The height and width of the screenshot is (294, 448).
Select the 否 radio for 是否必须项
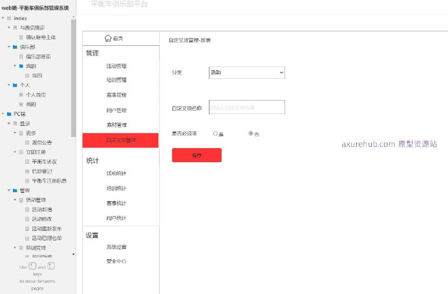[x=250, y=133]
